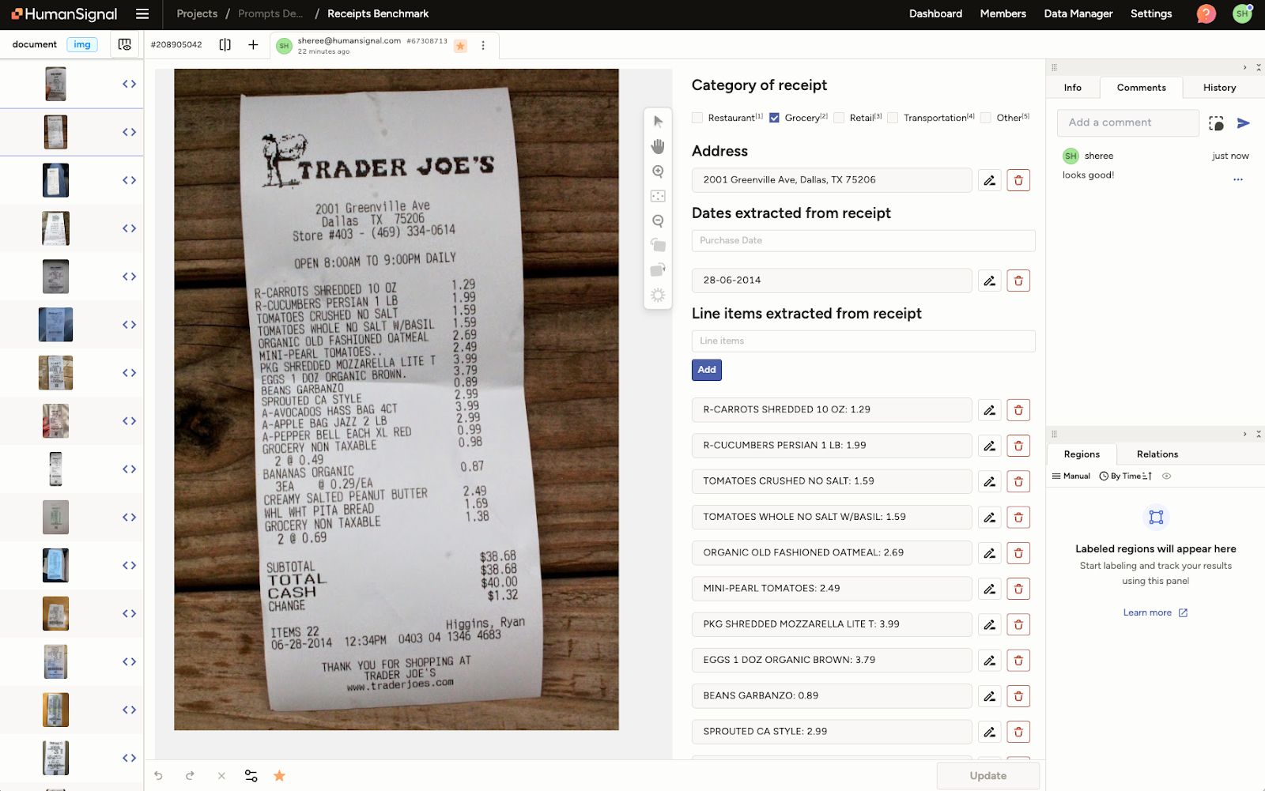Open the Manual grouping dropdown
Viewport: 1265px width, 791px height.
coord(1071,476)
